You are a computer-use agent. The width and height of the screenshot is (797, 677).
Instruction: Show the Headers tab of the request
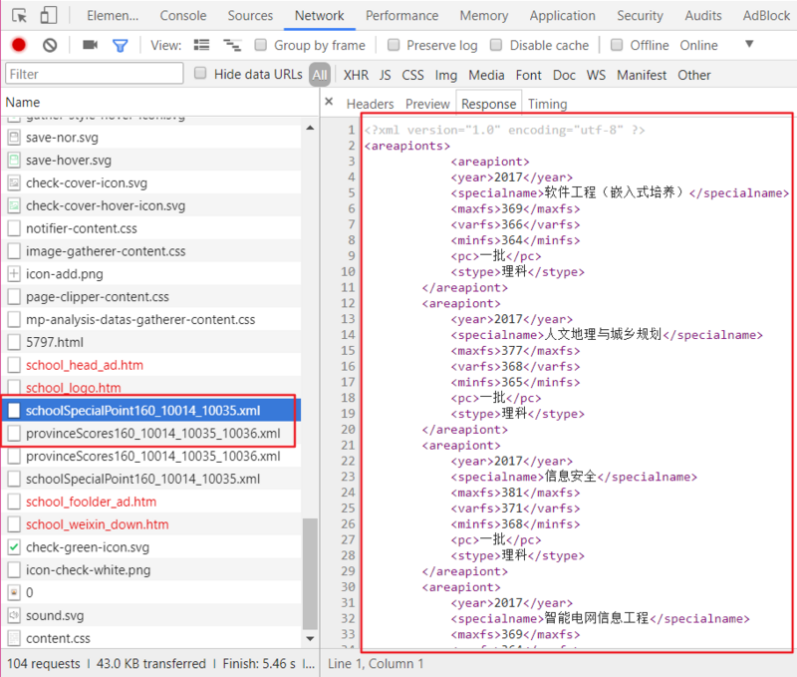coord(370,104)
